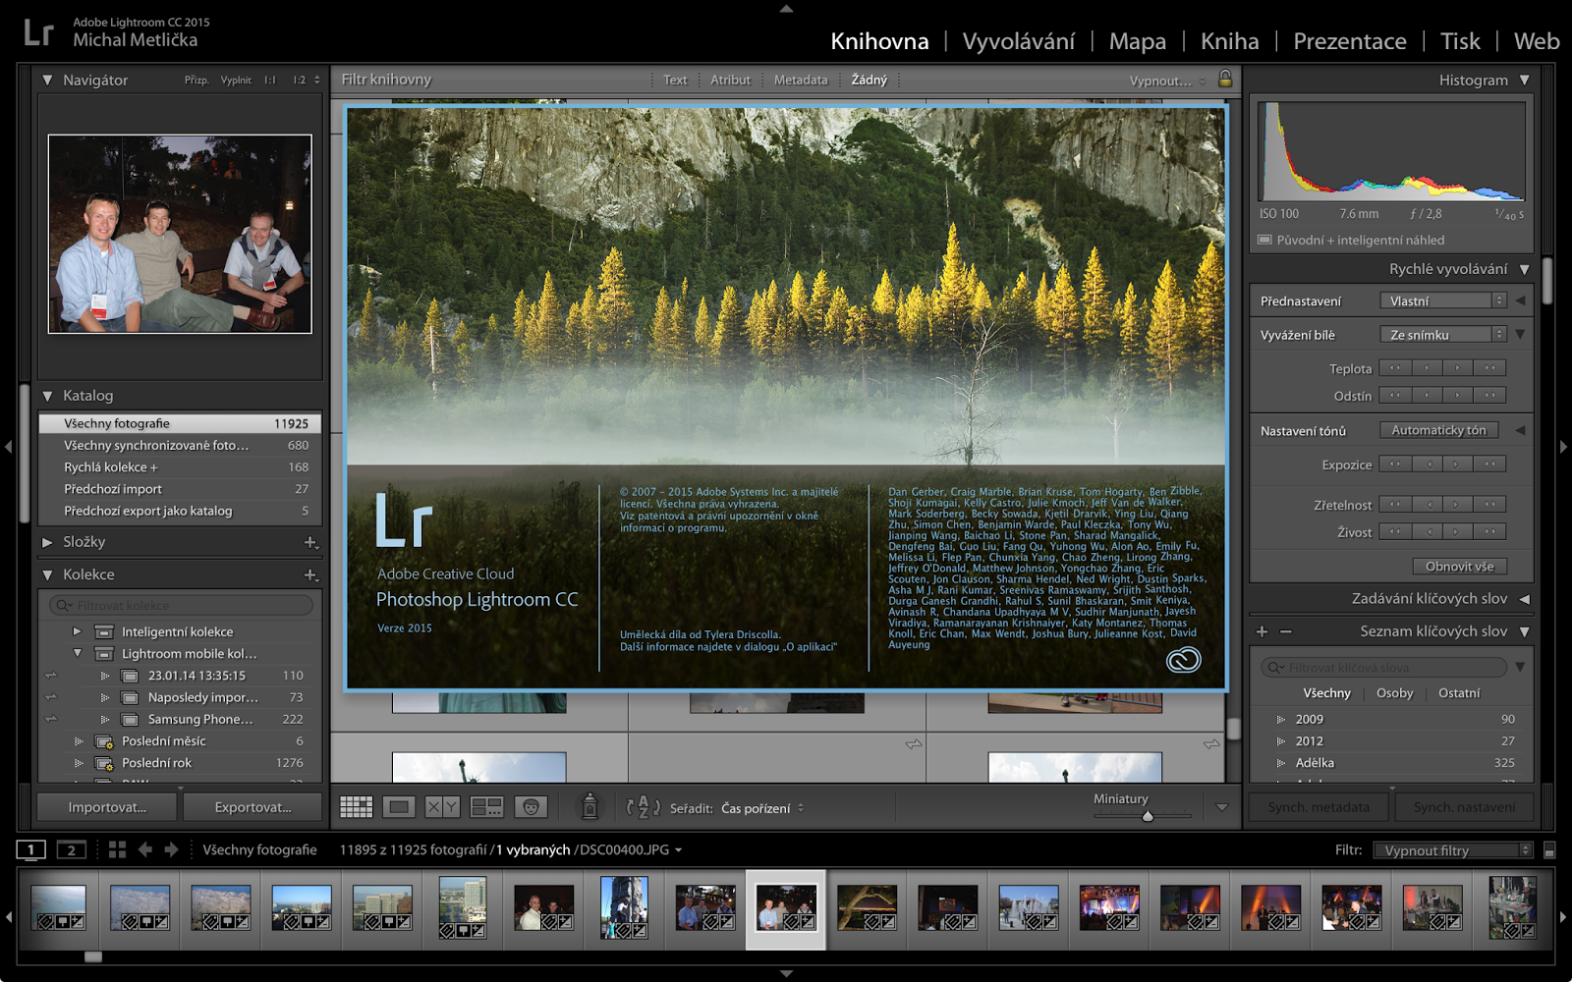1572x982 pixels.
Task: Select the highlighted three-men filmstrip thumbnail
Action: tap(786, 909)
